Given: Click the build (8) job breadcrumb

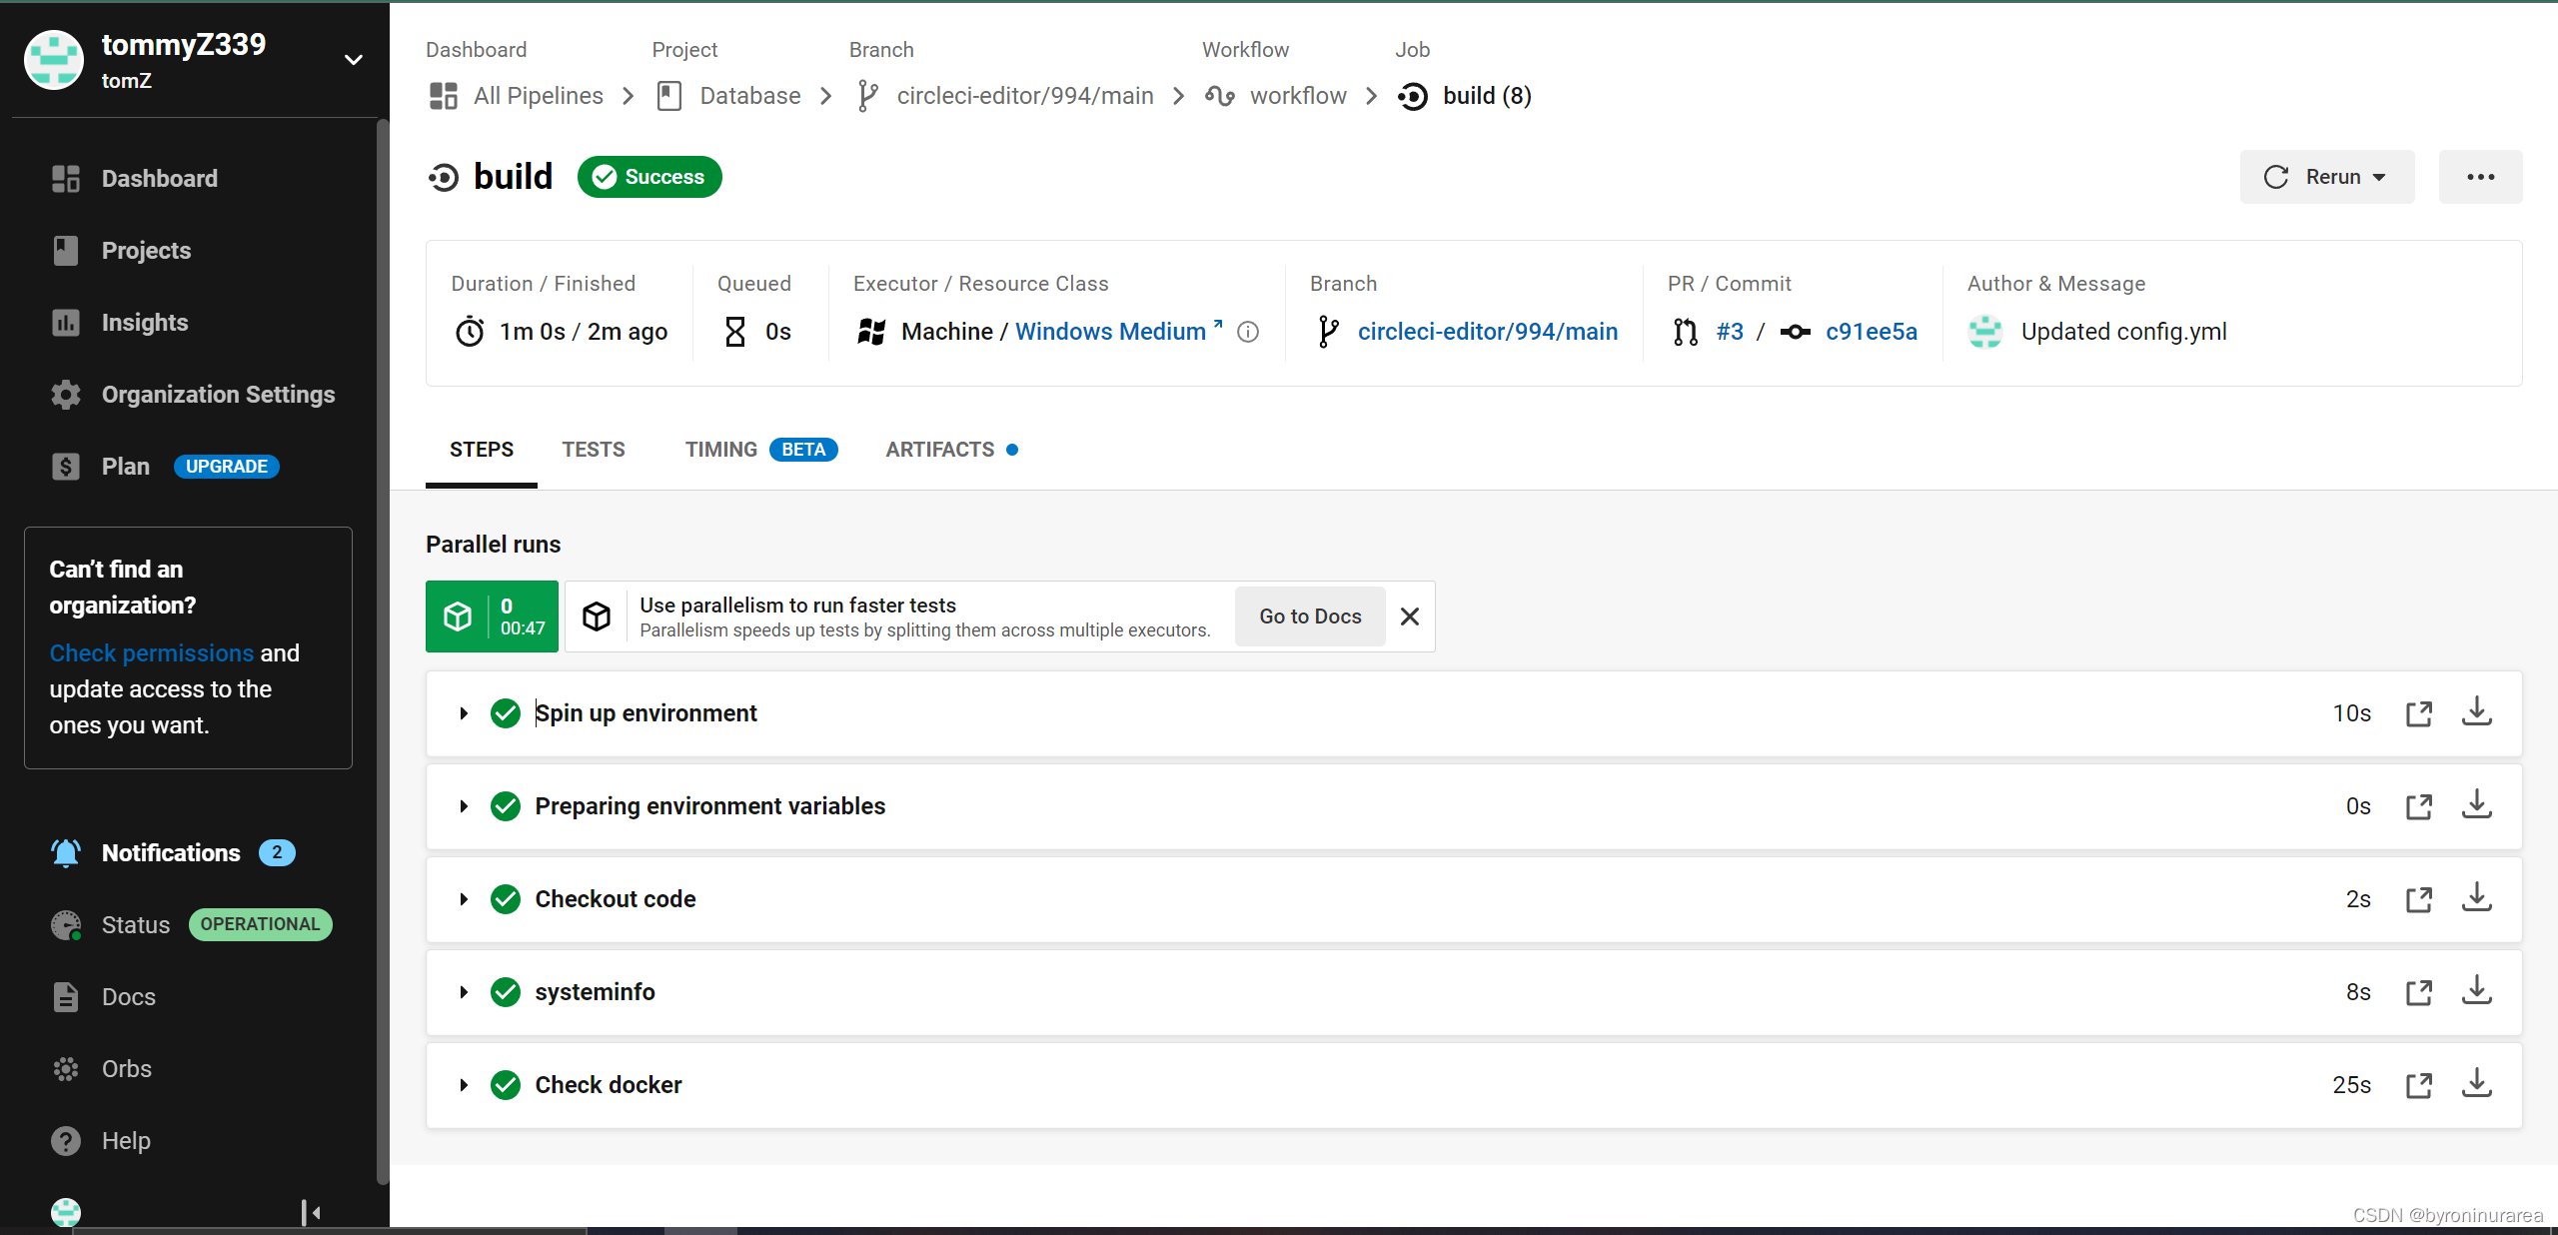Looking at the screenshot, I should click(x=1464, y=96).
